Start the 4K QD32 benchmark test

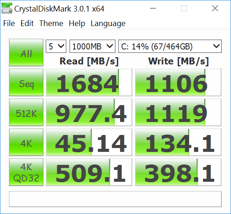[26, 172]
